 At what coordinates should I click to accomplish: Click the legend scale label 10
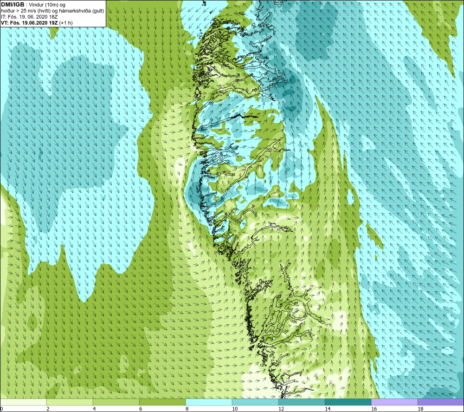pos(235,409)
